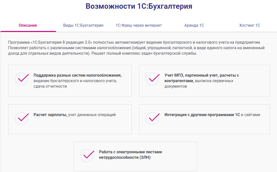Click checkmark icon beside "Поддержка разных систем налогообложения"
This screenshot has width=277, height=172.
pyautogui.click(x=21, y=79)
